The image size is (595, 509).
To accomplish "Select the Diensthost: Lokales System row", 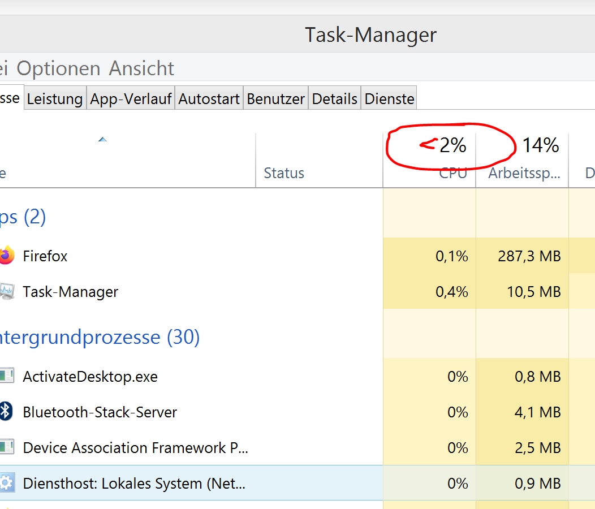I will (134, 484).
